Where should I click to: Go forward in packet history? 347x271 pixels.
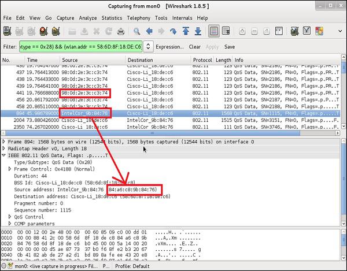(161, 31)
